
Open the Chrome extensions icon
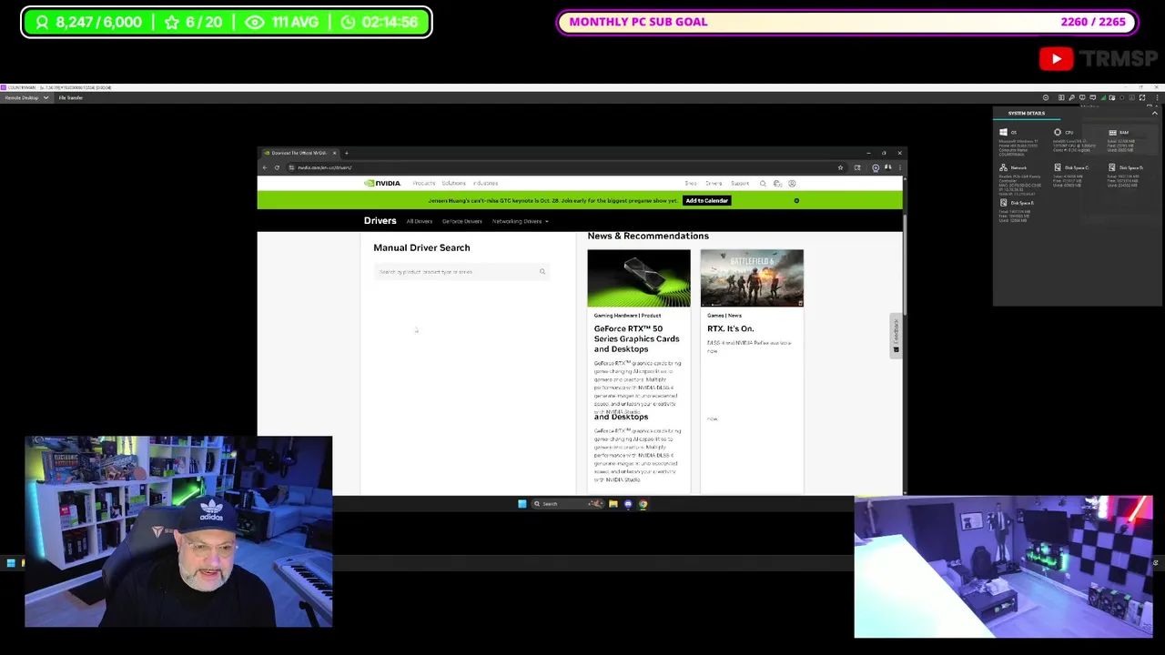pos(857,167)
